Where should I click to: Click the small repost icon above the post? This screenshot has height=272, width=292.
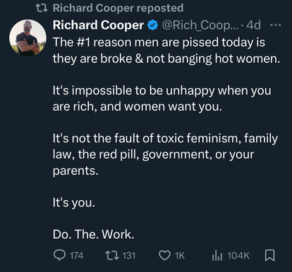coord(42,8)
